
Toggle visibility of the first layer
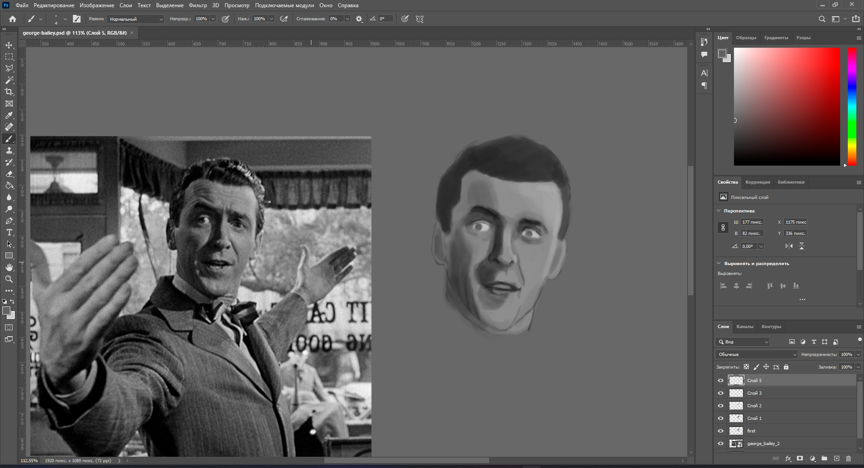coord(720,431)
